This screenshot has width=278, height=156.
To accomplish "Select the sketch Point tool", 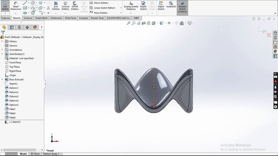I will pos(48,13).
